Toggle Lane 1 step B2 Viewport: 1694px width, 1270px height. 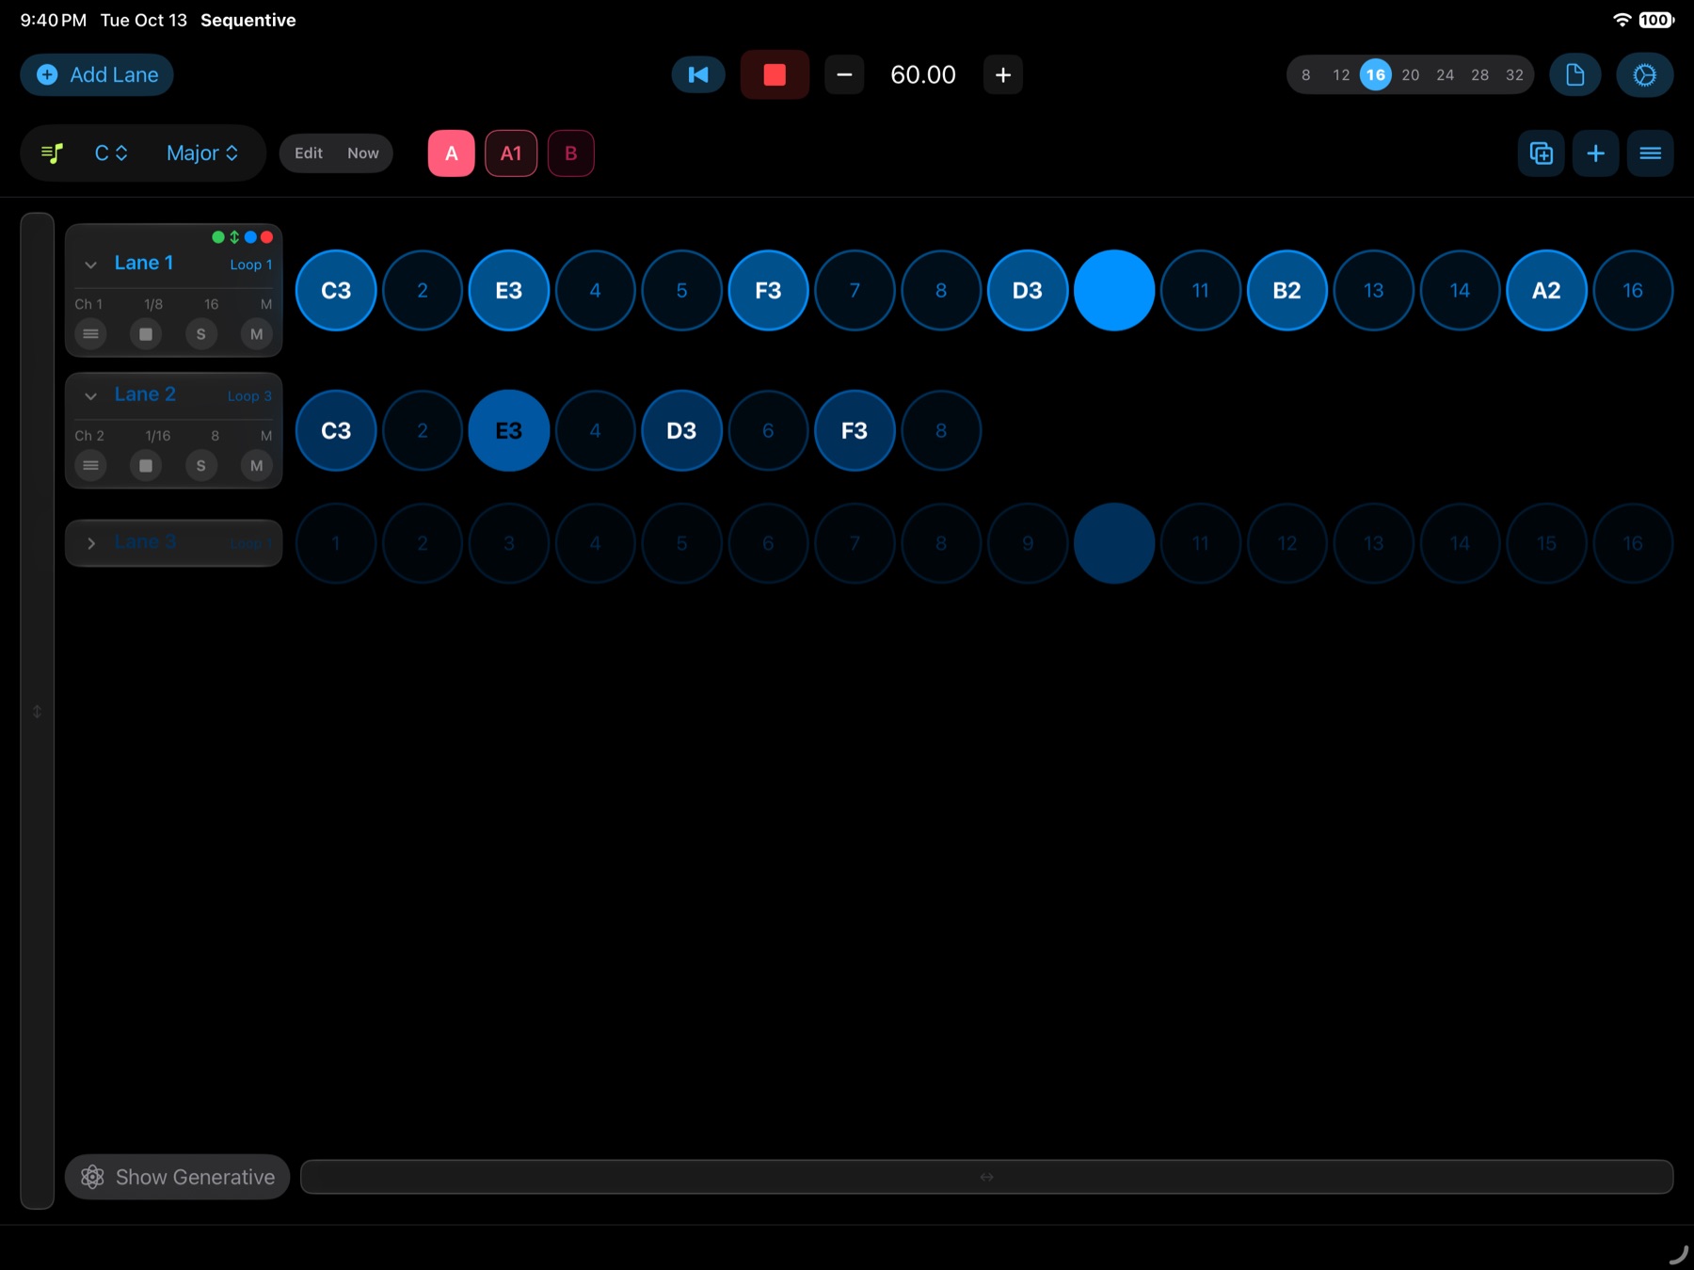(x=1286, y=290)
